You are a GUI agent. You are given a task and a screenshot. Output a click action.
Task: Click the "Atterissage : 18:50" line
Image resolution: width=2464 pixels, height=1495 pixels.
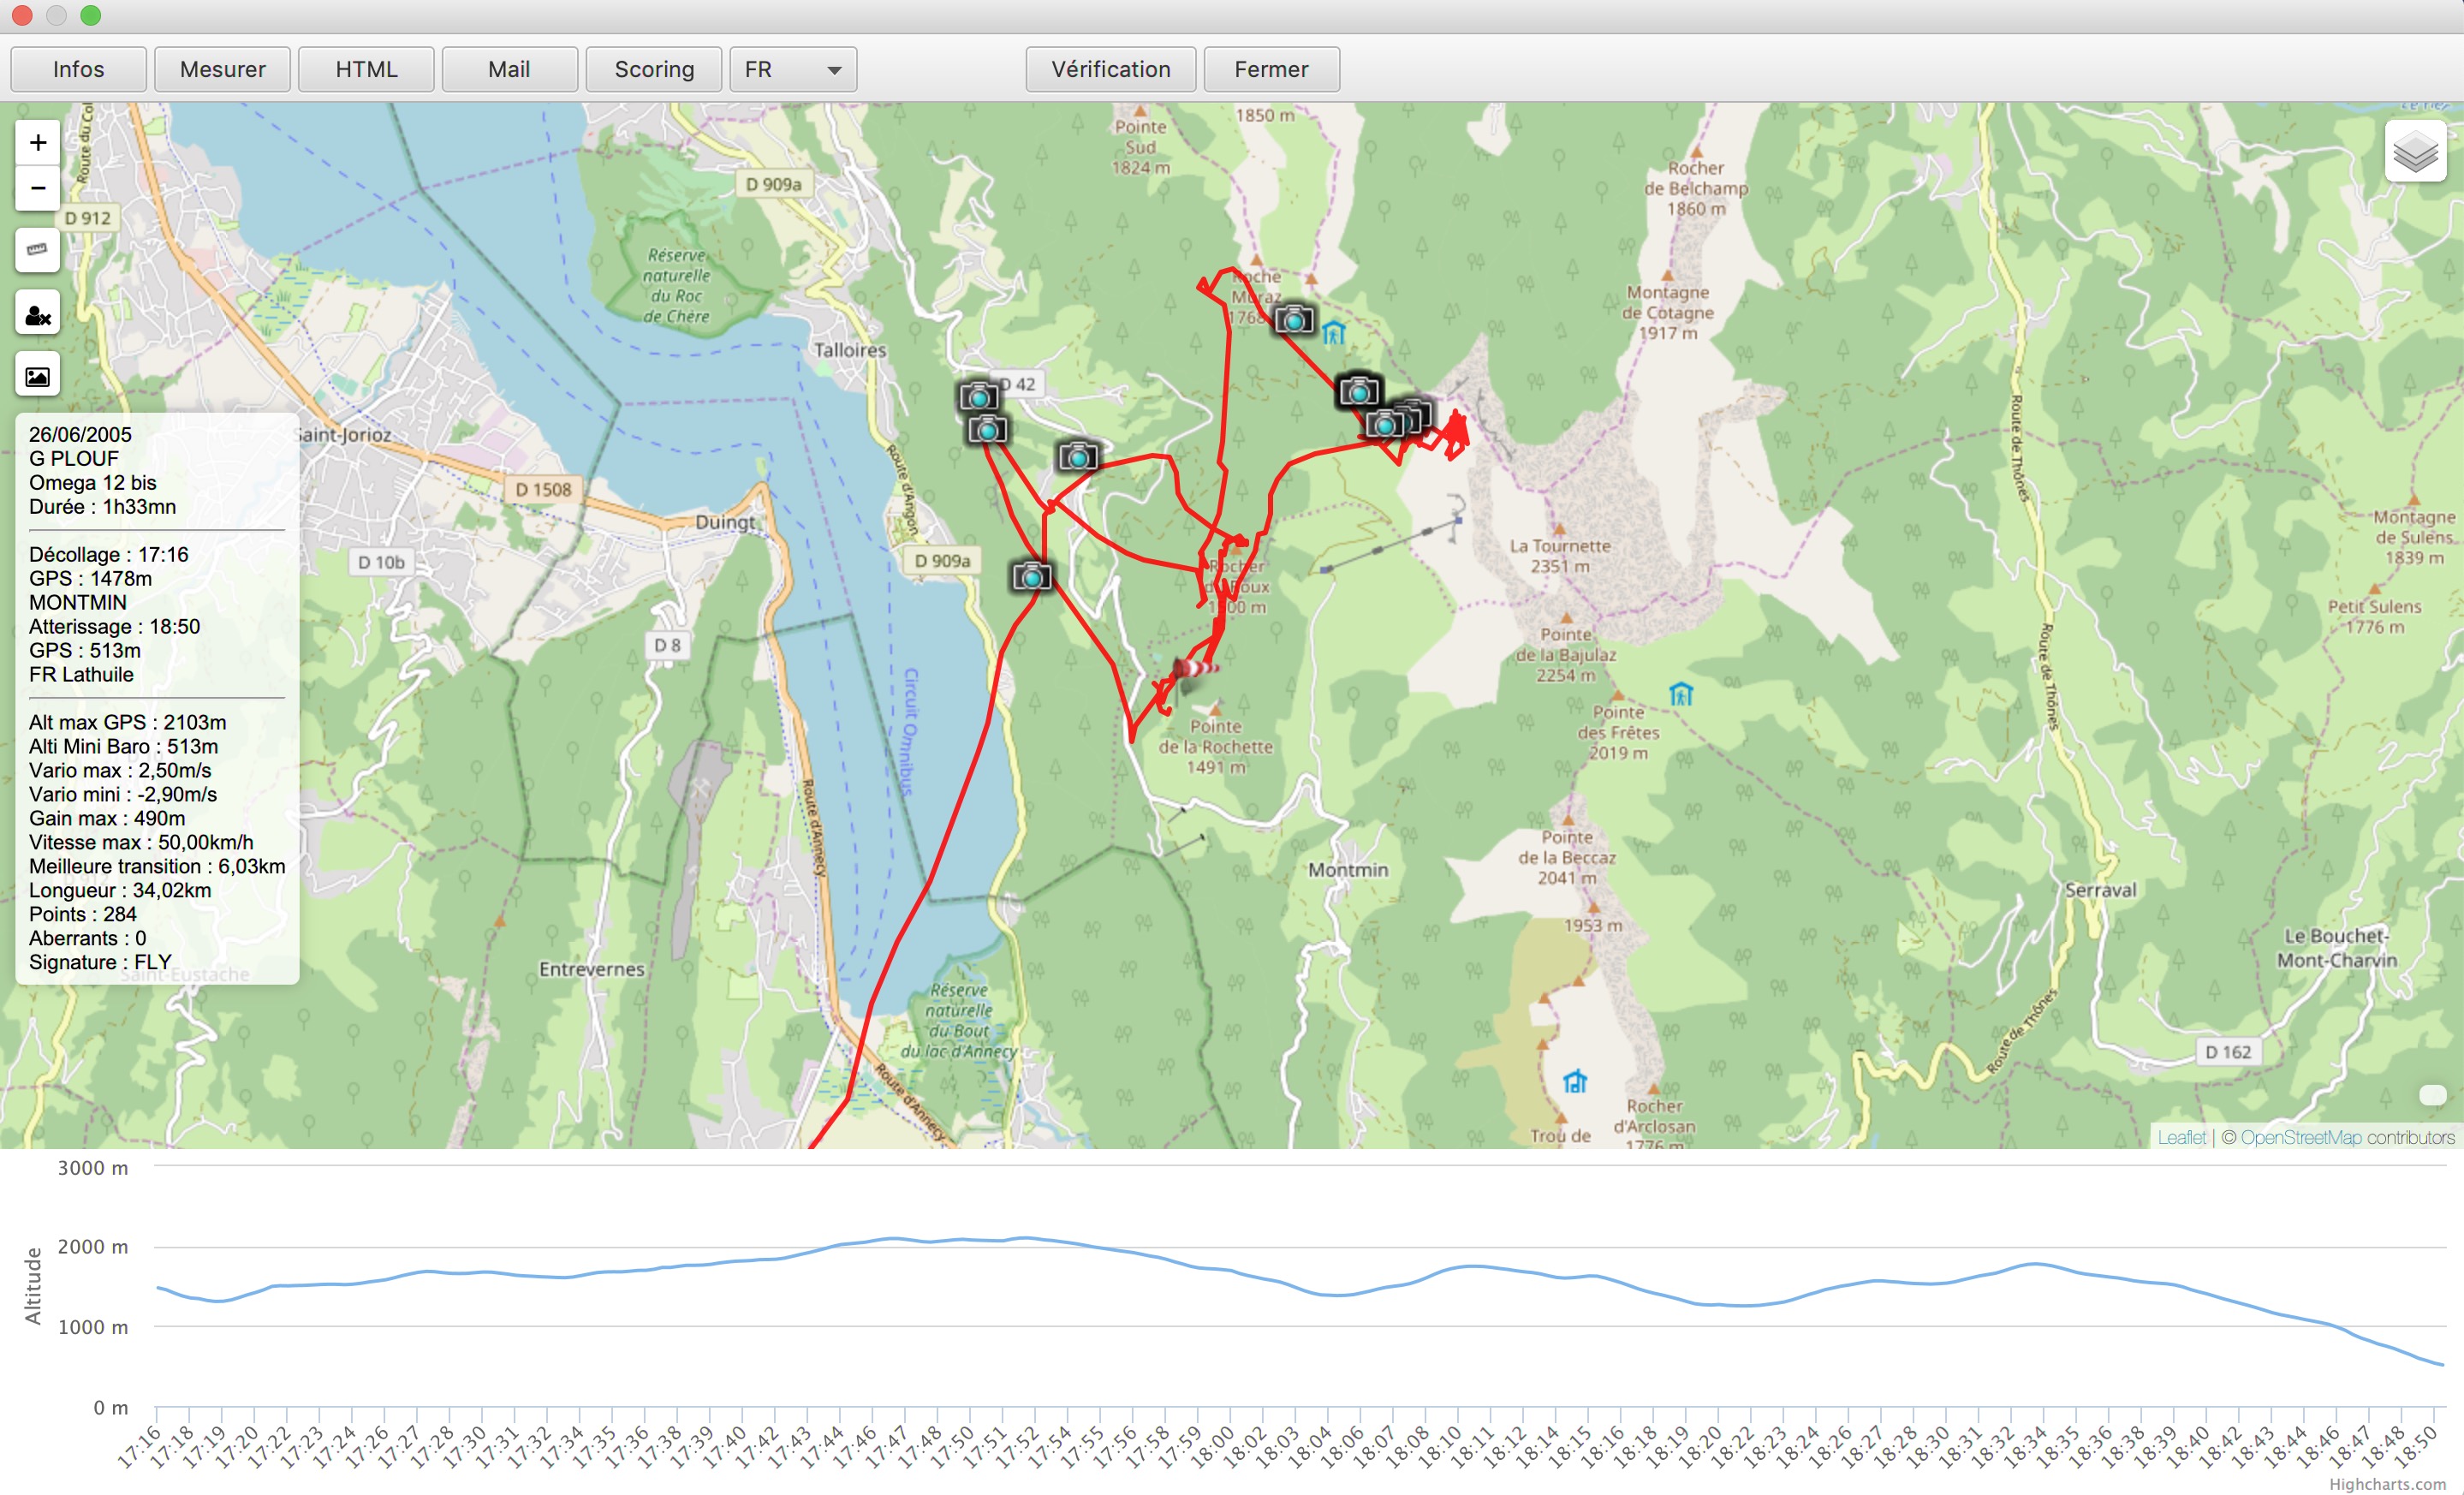pyautogui.click(x=114, y=626)
